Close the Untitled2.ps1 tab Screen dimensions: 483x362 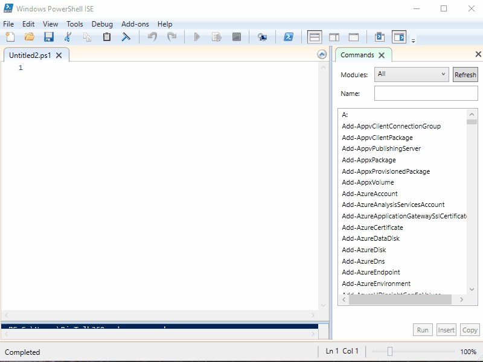point(59,56)
